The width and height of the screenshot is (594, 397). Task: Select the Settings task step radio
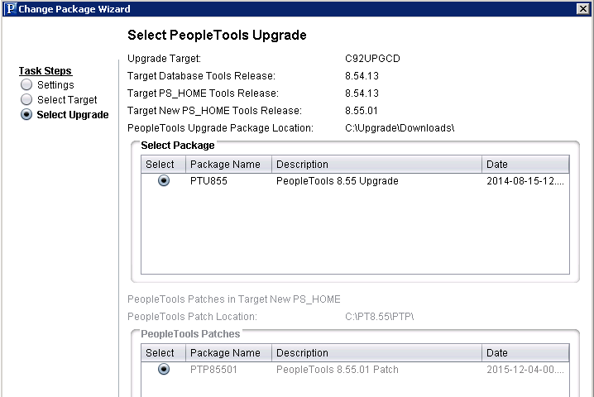click(26, 84)
